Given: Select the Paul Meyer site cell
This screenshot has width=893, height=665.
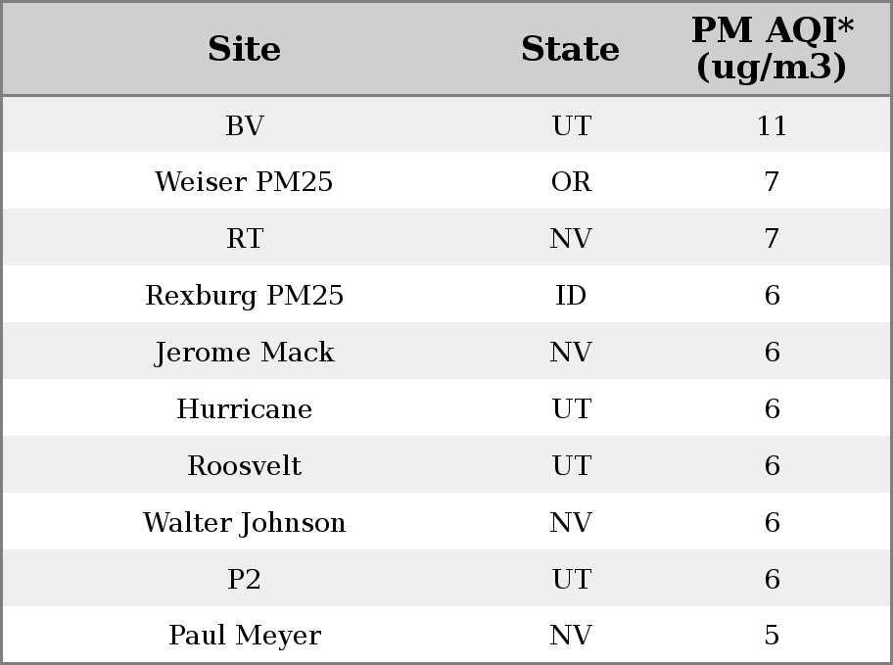Looking at the screenshot, I should pyautogui.click(x=245, y=636).
